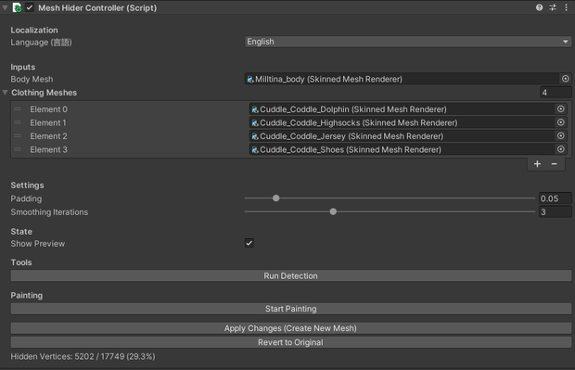The height and width of the screenshot is (370, 575).
Task: Click the Hidden Vertices status text
Action: 83,356
